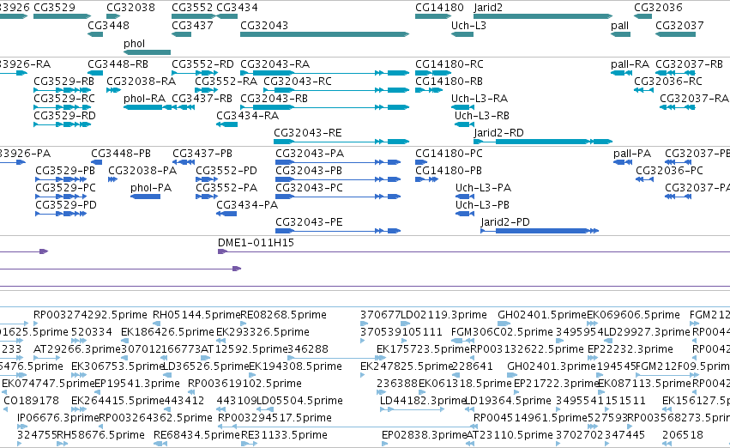
Task: Open transcript Uch-L3-RB
Action: click(482, 116)
